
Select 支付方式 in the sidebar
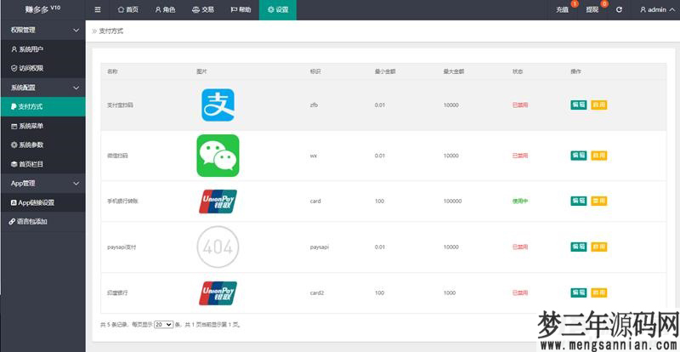click(x=43, y=107)
